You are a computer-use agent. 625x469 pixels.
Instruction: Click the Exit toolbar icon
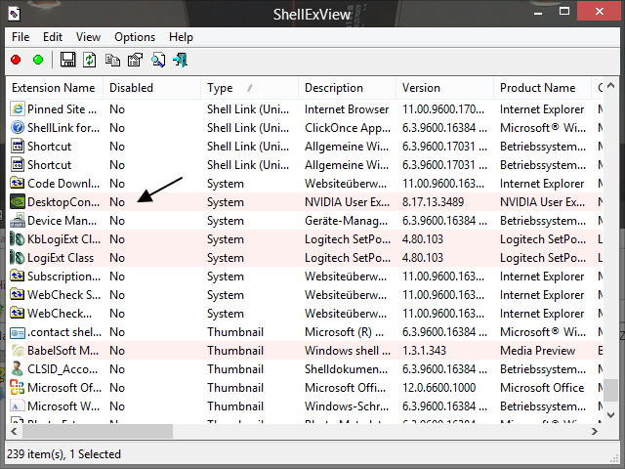point(180,60)
